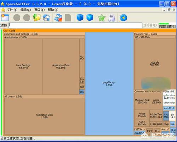Open the 编辑 menu
Image resolution: width=177 pixels, height=142 pixels.
(x=25, y=10)
